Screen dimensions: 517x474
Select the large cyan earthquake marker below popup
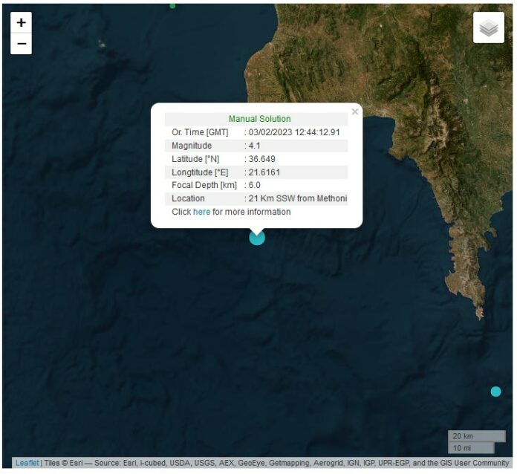point(257,238)
